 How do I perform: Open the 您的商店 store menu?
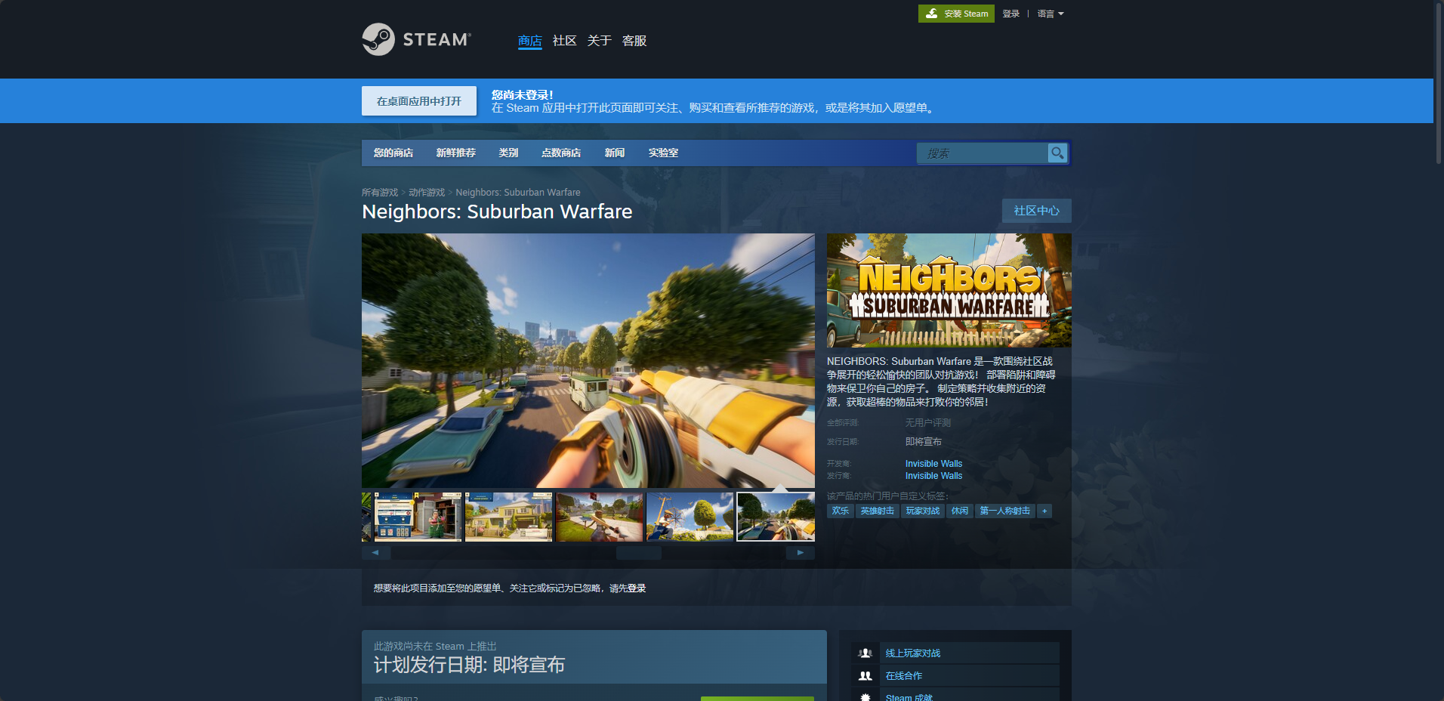393,153
